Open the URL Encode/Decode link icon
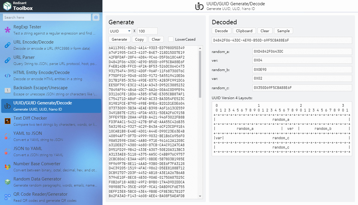This screenshot has height=205, width=358. coord(8,45)
